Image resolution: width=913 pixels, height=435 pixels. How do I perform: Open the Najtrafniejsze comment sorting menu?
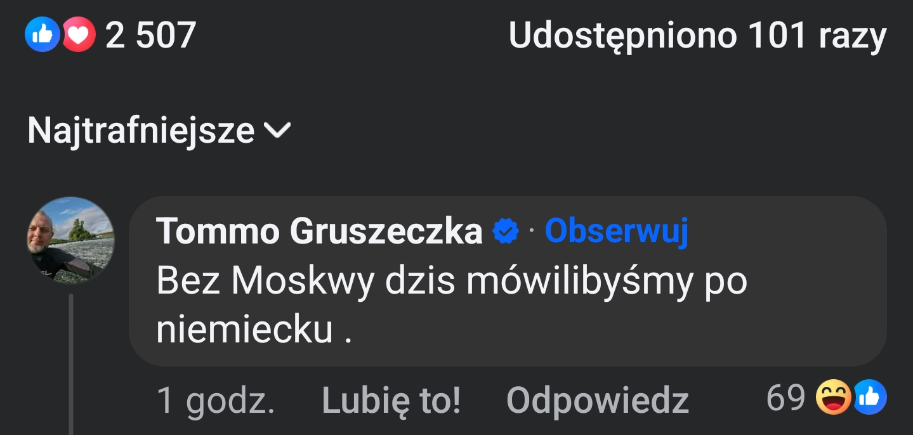[x=141, y=131]
